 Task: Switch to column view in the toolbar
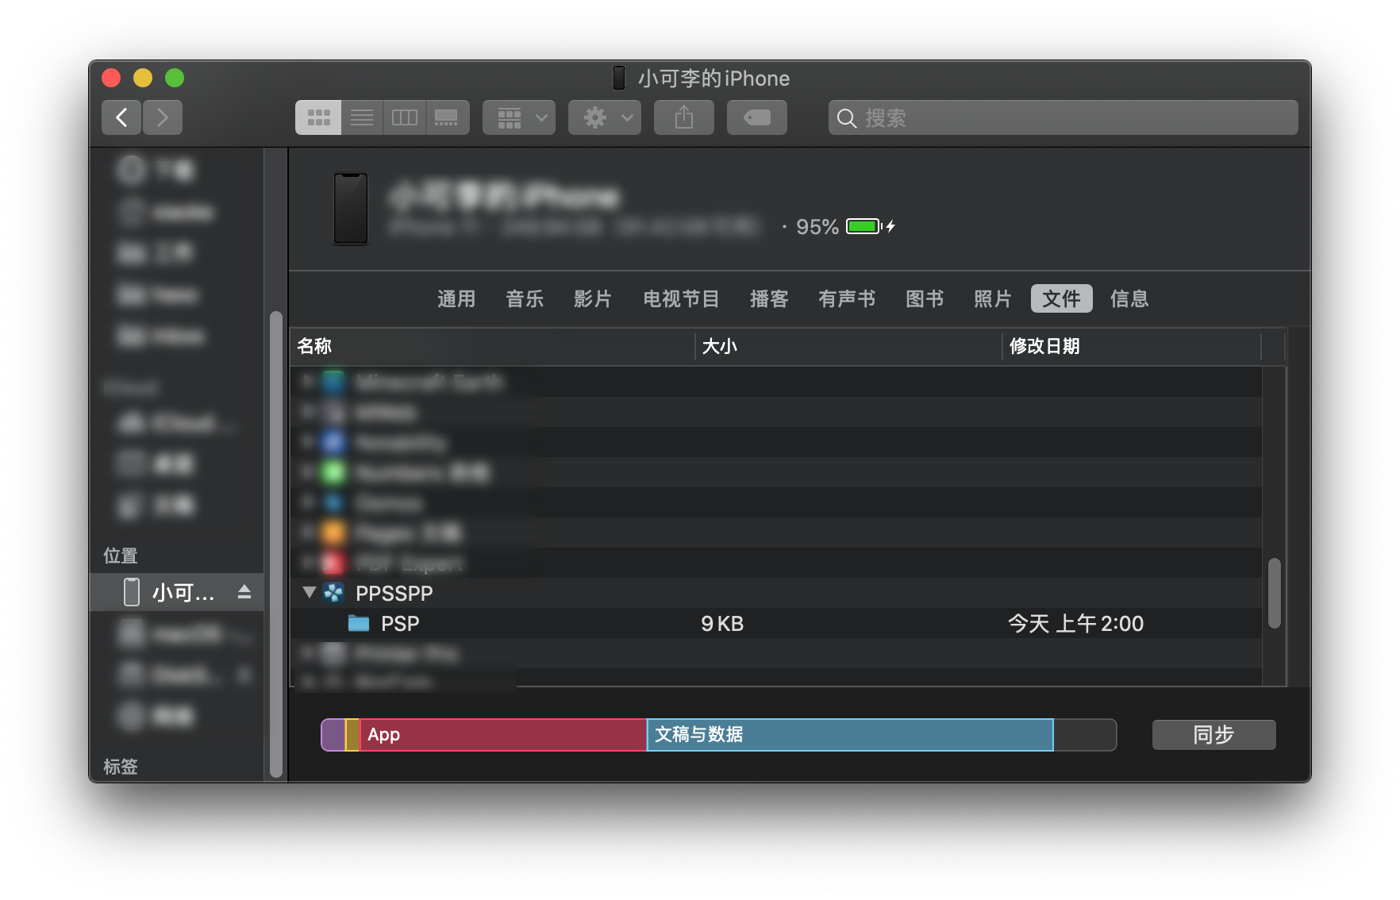coord(405,117)
